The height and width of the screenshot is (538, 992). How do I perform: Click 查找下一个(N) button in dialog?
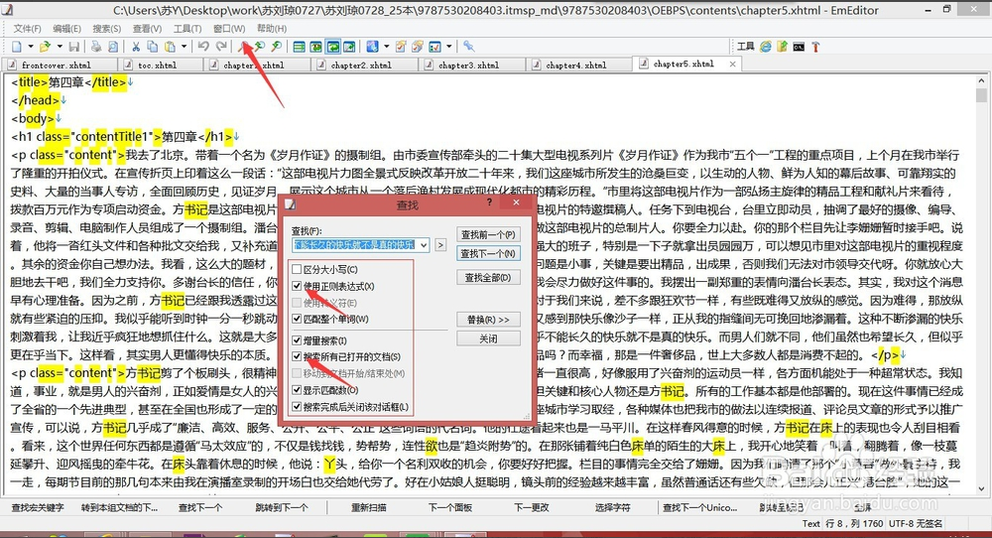[488, 253]
